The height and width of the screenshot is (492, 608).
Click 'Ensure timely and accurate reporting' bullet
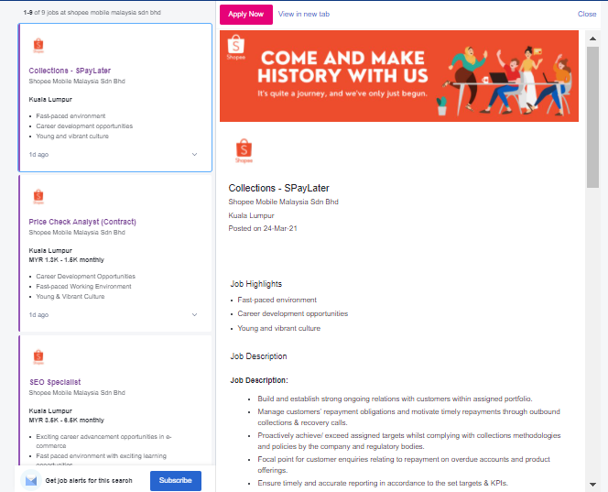(x=383, y=483)
